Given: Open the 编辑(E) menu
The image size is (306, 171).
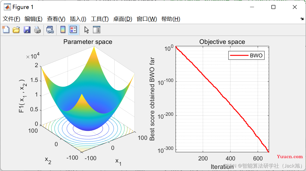Looking at the screenshot, I should pyautogui.click(x=33, y=19).
